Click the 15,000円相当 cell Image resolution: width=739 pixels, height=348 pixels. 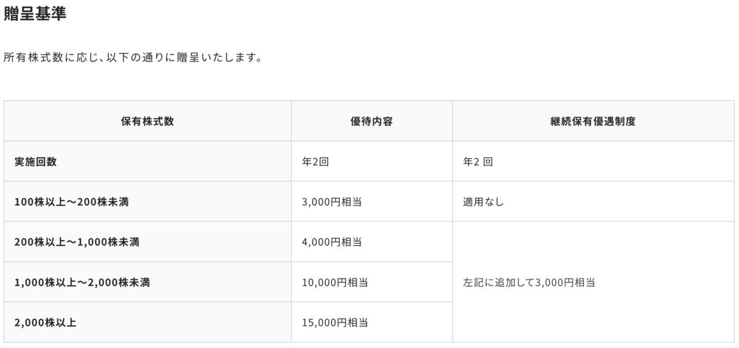tap(335, 322)
